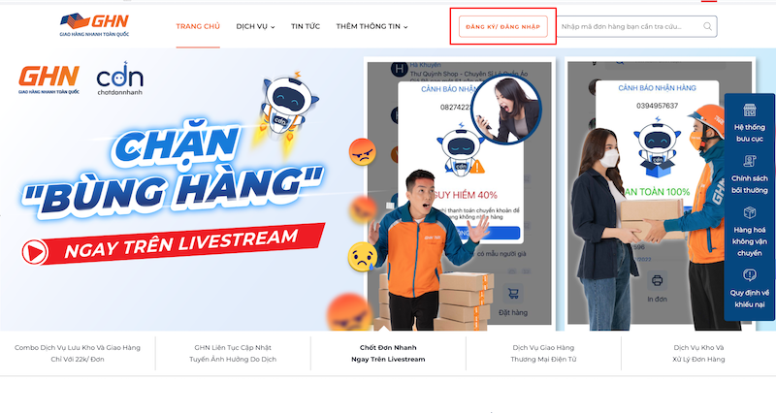776x413 pixels.
Task: Select Dịch Vụ Kho Và Xử Lý Đơn Hàng tab
Action: (698, 353)
